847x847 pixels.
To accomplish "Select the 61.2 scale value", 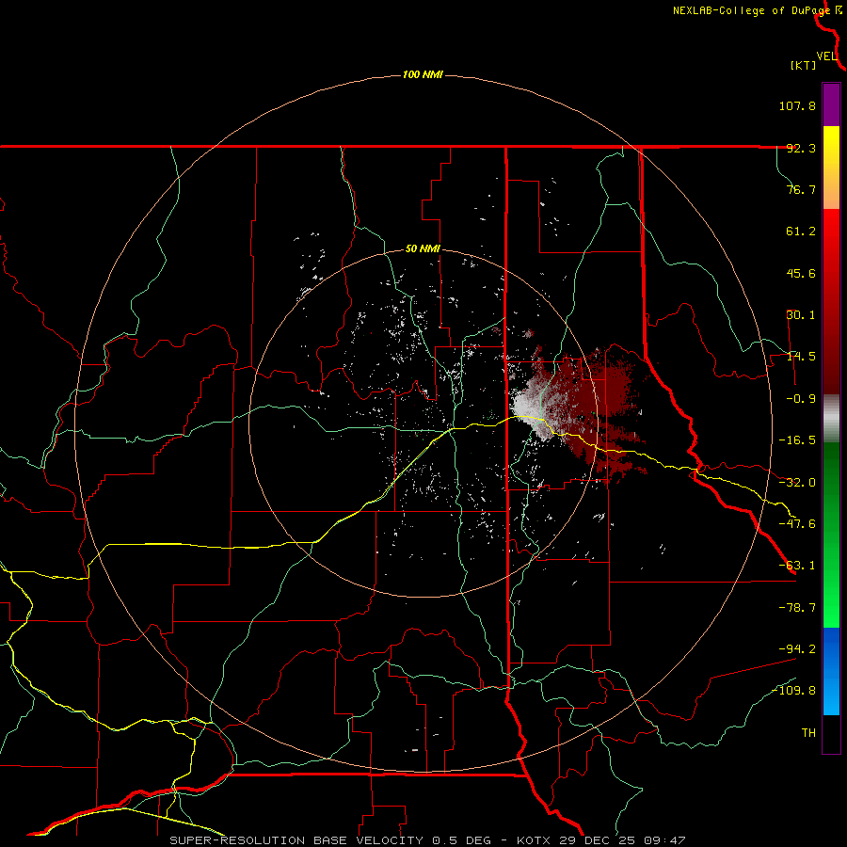I will pos(801,232).
